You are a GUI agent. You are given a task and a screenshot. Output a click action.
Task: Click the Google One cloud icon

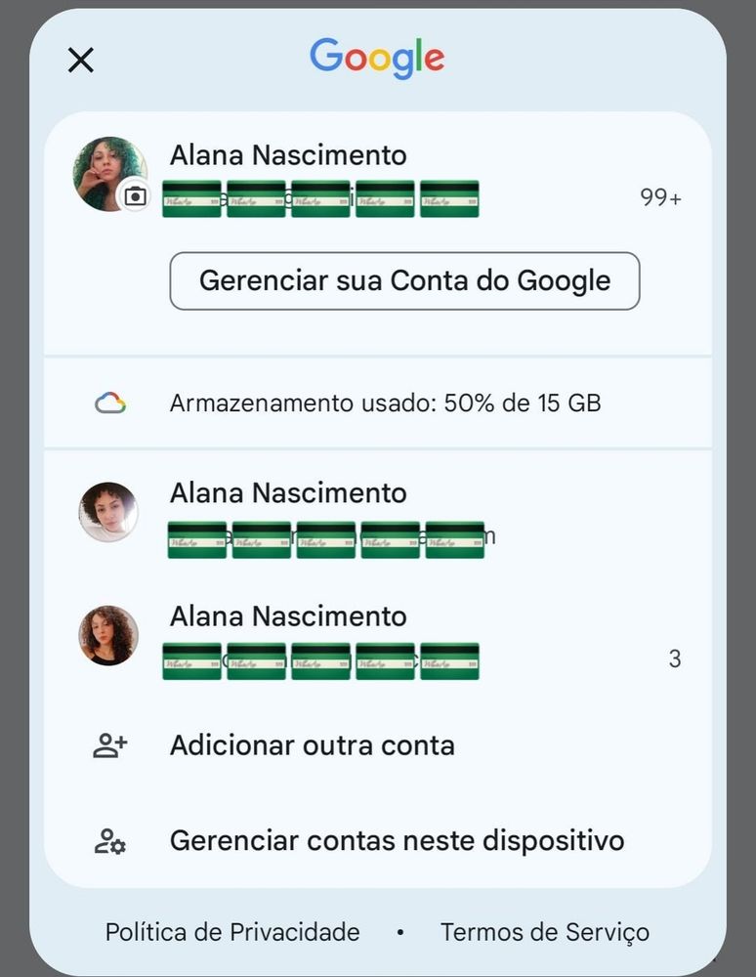[x=110, y=403]
